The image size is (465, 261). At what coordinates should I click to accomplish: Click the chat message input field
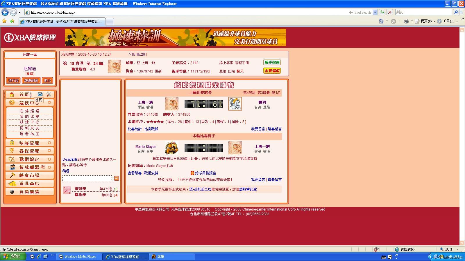click(87, 178)
